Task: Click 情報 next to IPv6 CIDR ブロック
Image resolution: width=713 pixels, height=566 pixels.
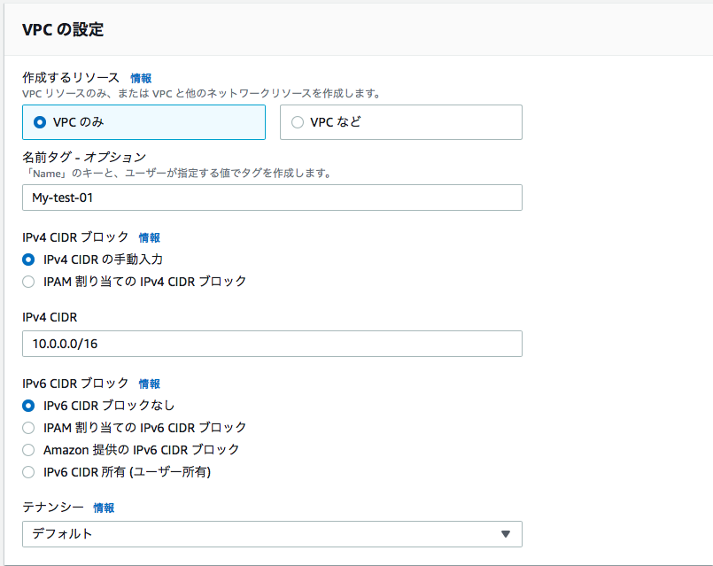Action: 149,384
